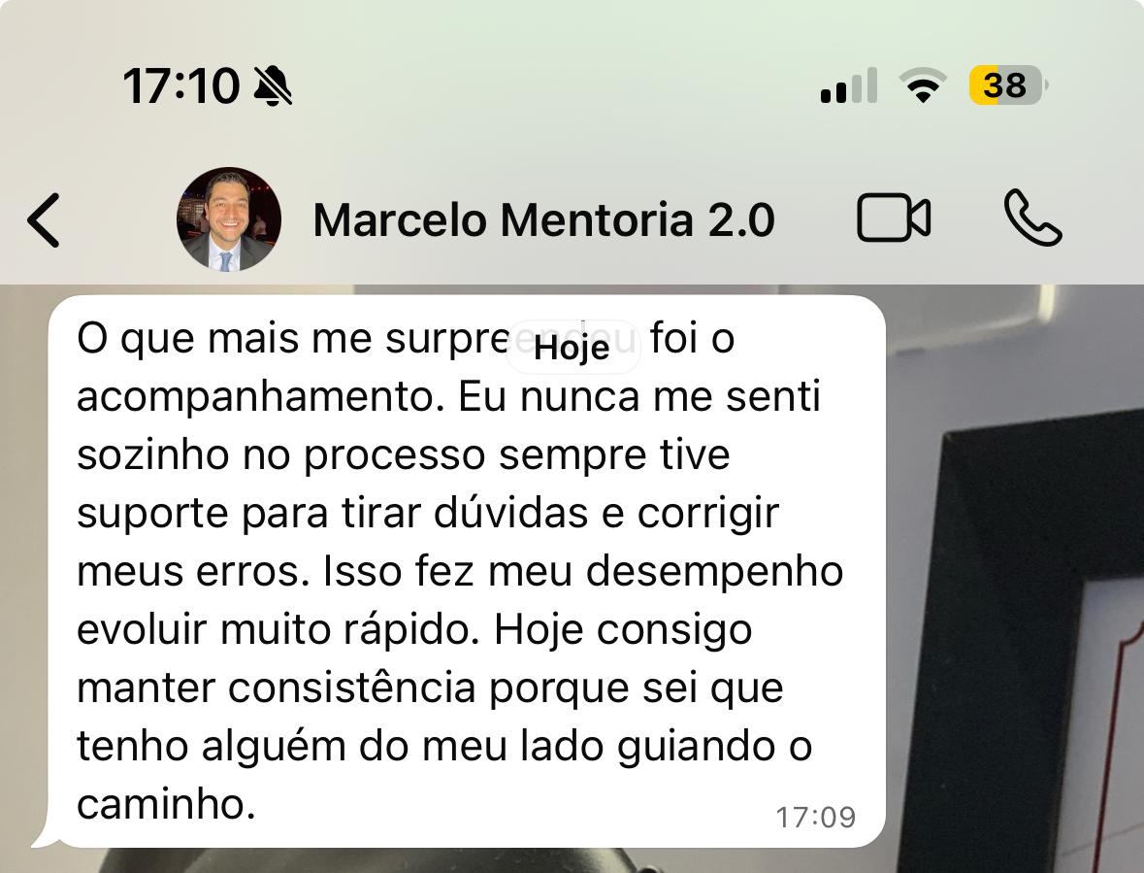Image resolution: width=1144 pixels, height=873 pixels.
Task: Tap the 17:10 clock in status bar
Action: coord(180,86)
